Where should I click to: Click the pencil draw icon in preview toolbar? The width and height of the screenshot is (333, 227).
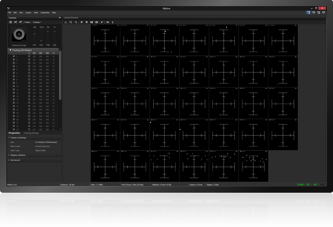tap(102, 22)
